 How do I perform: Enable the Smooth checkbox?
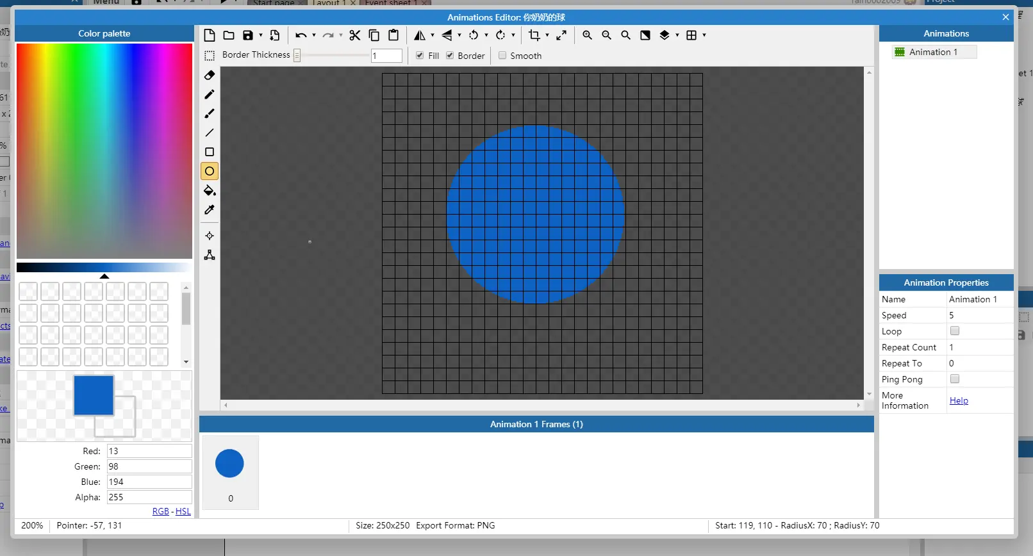[x=502, y=56]
